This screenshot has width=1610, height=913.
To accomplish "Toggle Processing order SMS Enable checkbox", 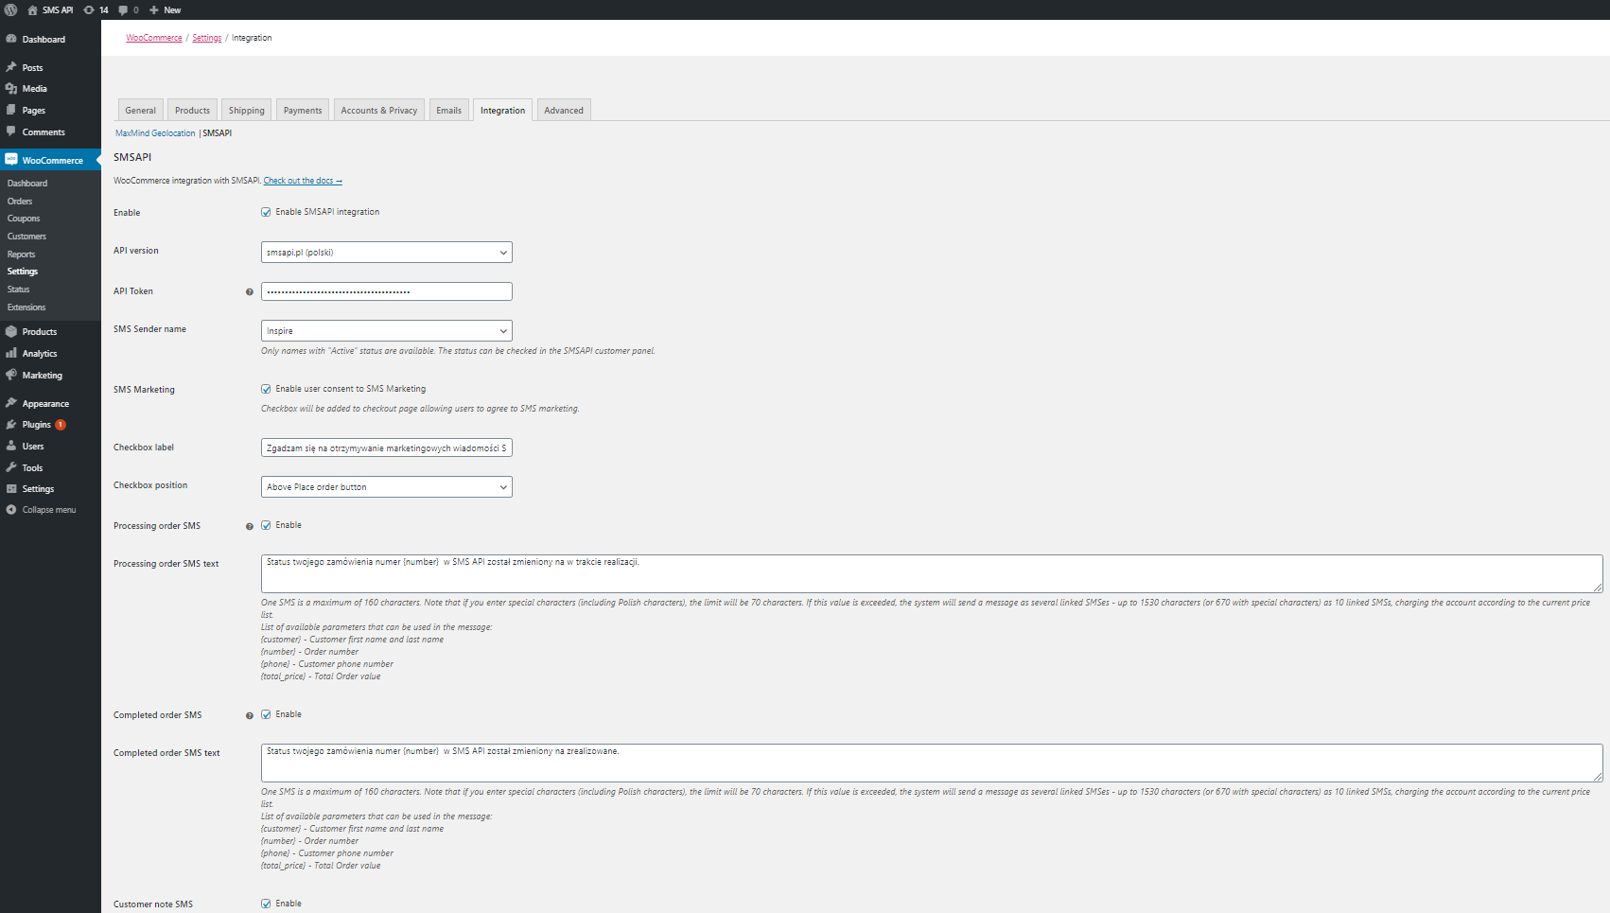I will tap(266, 525).
